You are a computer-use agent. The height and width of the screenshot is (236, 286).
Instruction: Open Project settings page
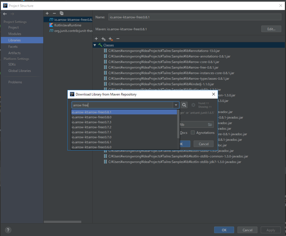[13, 27]
